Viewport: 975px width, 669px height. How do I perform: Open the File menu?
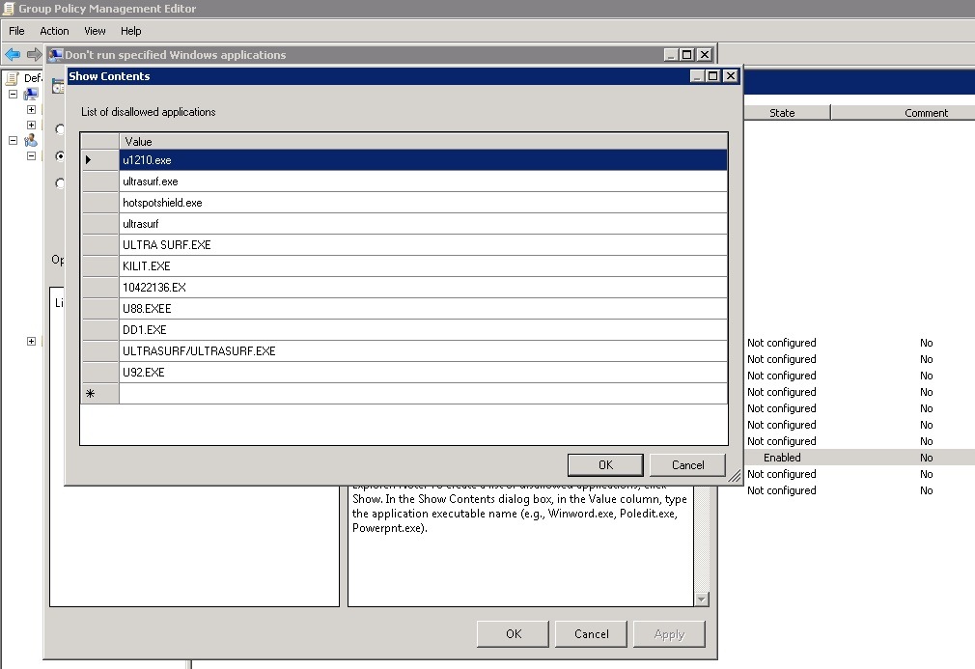tap(16, 31)
